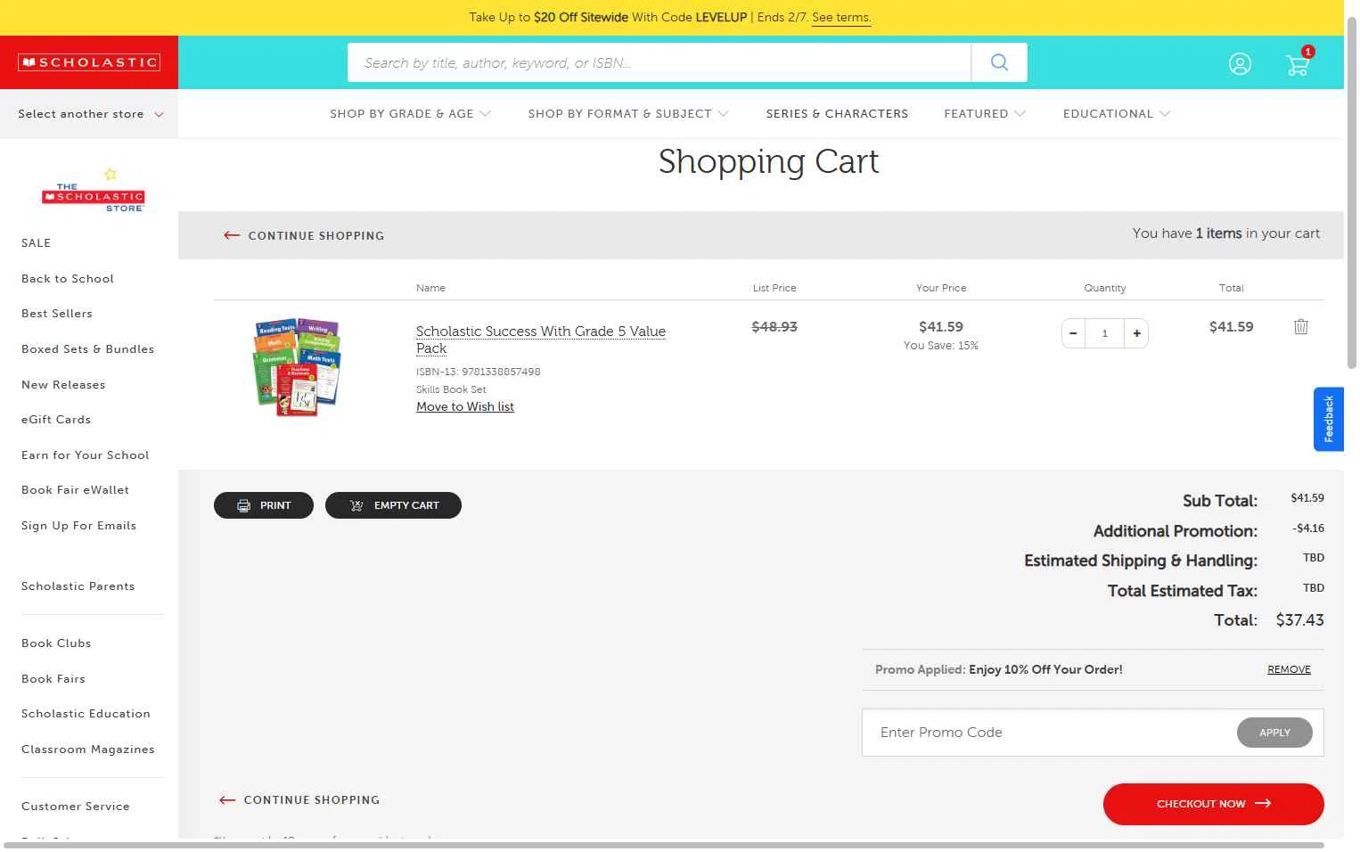1360x852 pixels.
Task: Open the Feedback side tab
Action: click(x=1328, y=419)
